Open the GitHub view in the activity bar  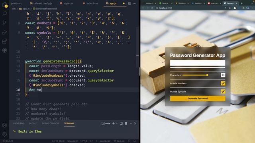coord(4,50)
